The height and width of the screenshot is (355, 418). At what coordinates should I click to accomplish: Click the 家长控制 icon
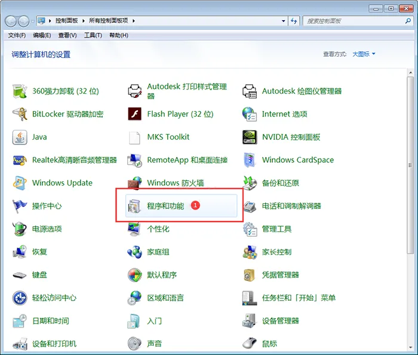coord(250,252)
